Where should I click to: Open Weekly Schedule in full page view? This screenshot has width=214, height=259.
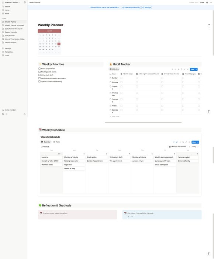tap(186, 142)
